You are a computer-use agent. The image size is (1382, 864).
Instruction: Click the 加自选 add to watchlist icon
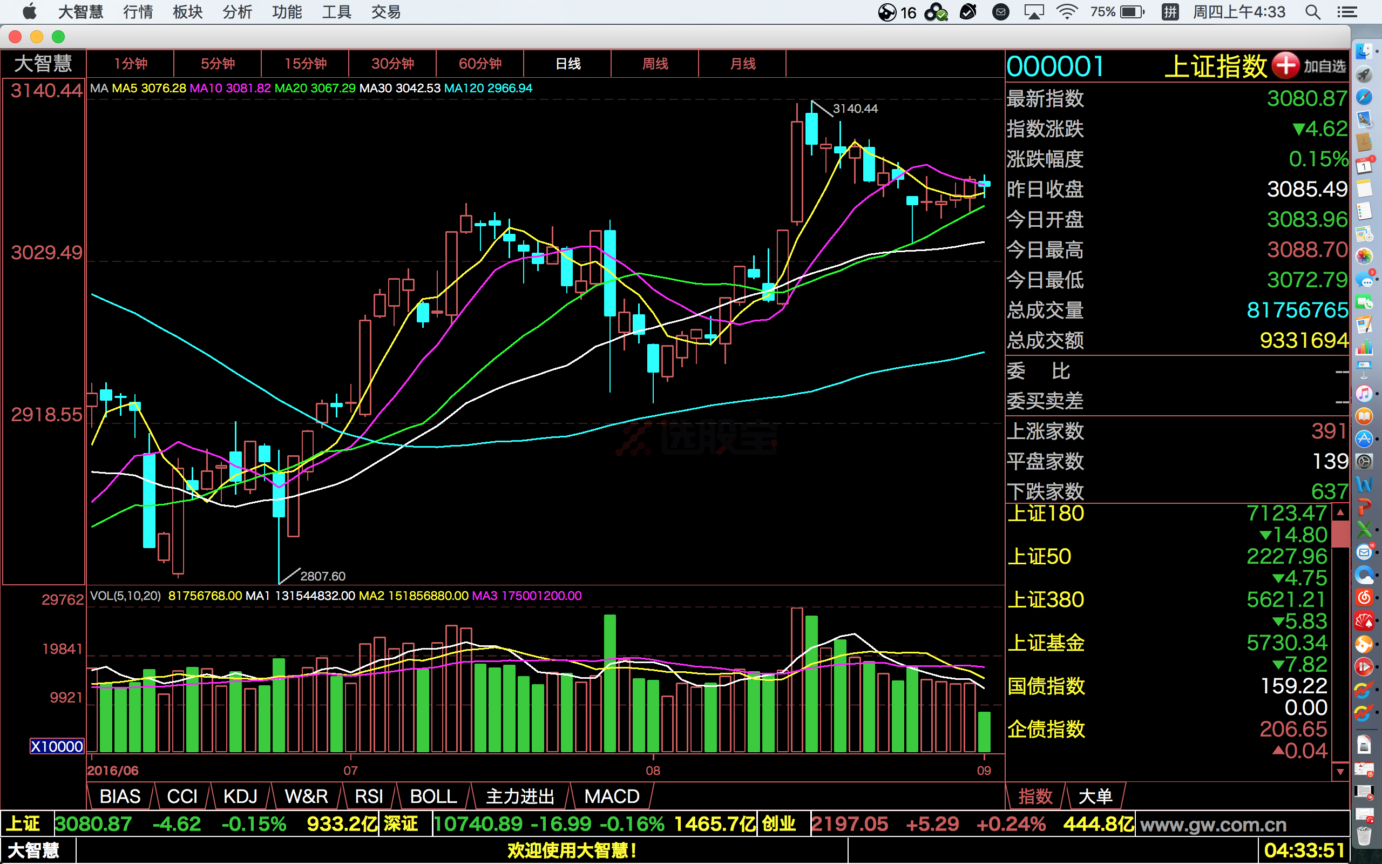tap(1284, 67)
